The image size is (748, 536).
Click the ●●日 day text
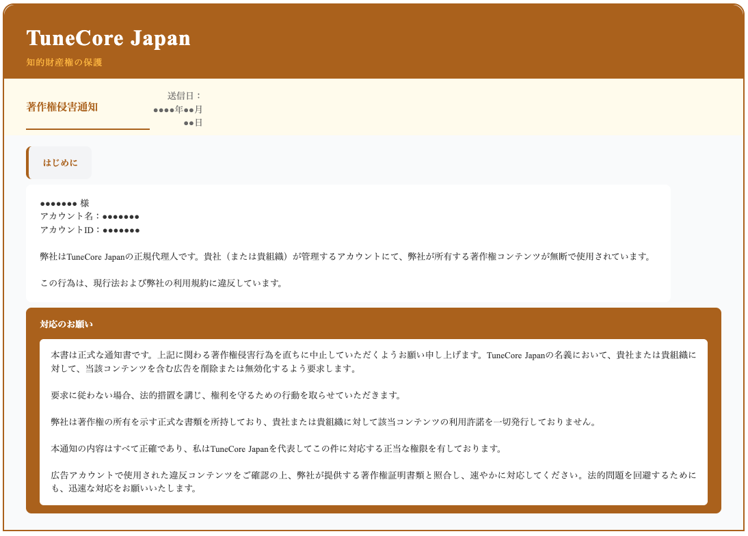point(193,122)
